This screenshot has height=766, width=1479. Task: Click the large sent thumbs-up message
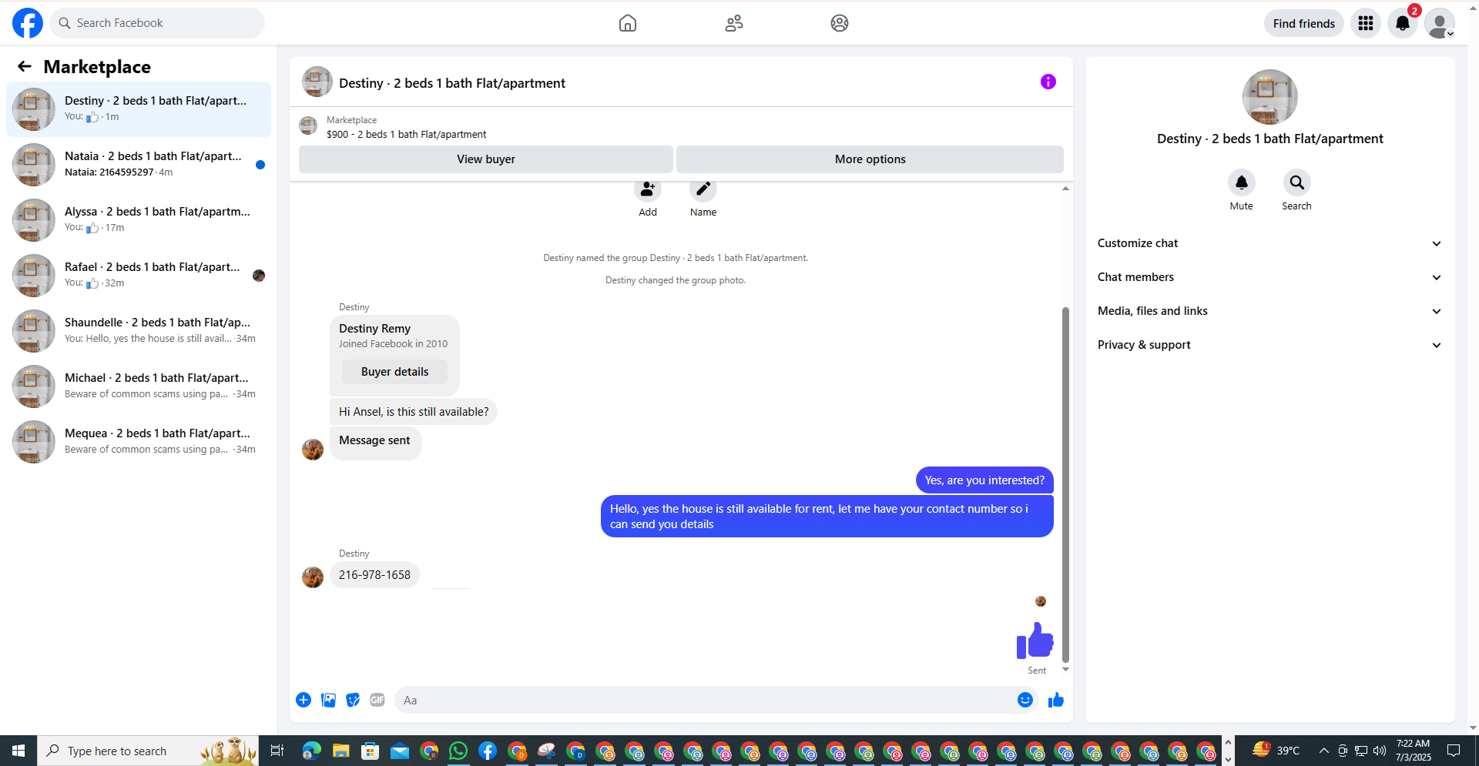pyautogui.click(x=1035, y=641)
